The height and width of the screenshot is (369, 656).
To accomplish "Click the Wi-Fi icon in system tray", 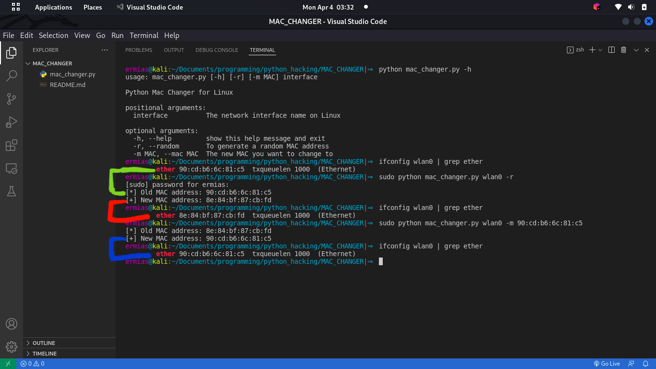I will coord(619,7).
